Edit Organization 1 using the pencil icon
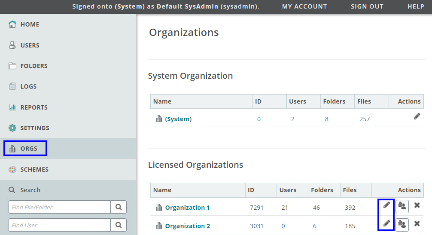The height and width of the screenshot is (235, 432). (386, 205)
